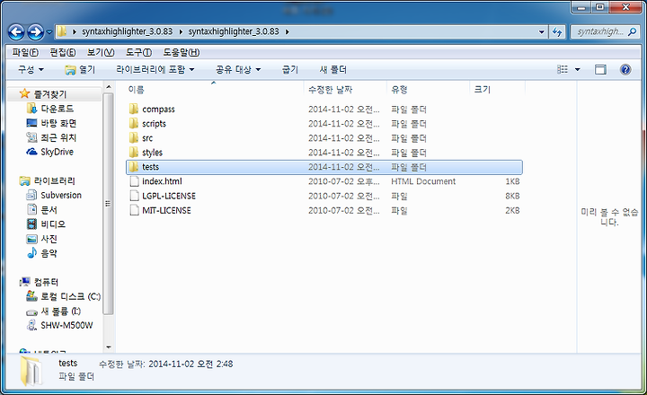Open the 파일(F) menu
The height and width of the screenshot is (395, 647).
(25, 52)
